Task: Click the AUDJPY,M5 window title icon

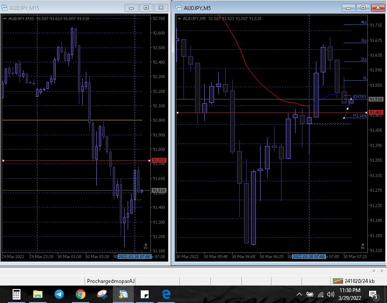Action: click(179, 8)
